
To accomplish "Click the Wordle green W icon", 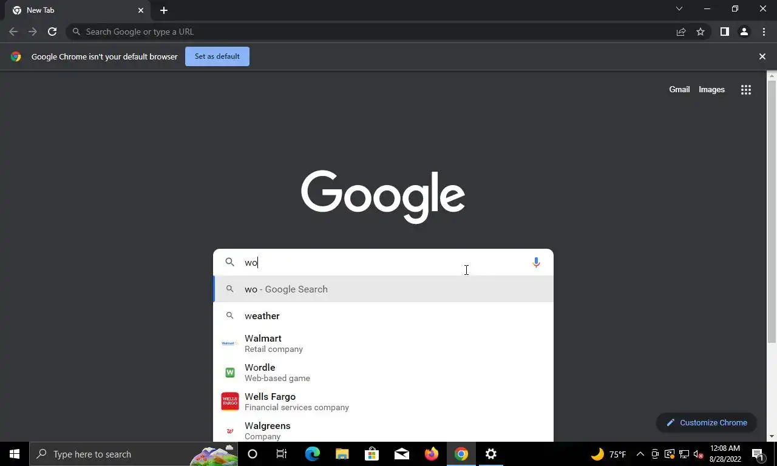I will 230,373.
